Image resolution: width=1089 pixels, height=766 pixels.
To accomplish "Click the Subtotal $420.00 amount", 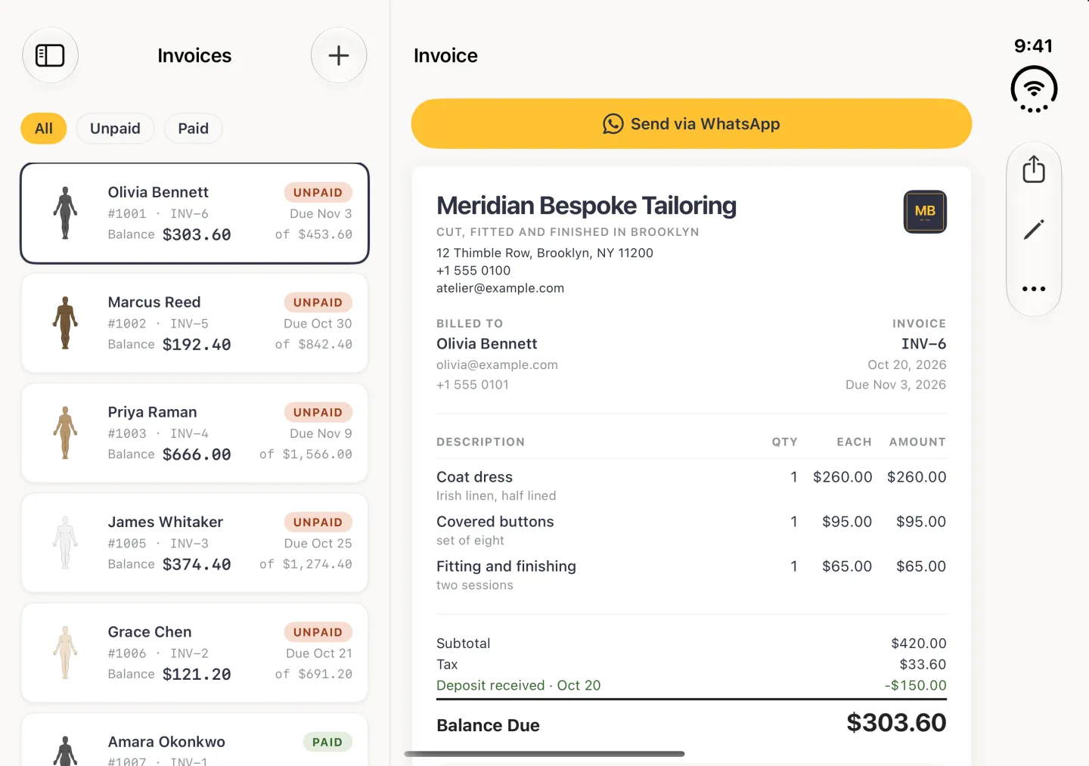I will tap(919, 644).
